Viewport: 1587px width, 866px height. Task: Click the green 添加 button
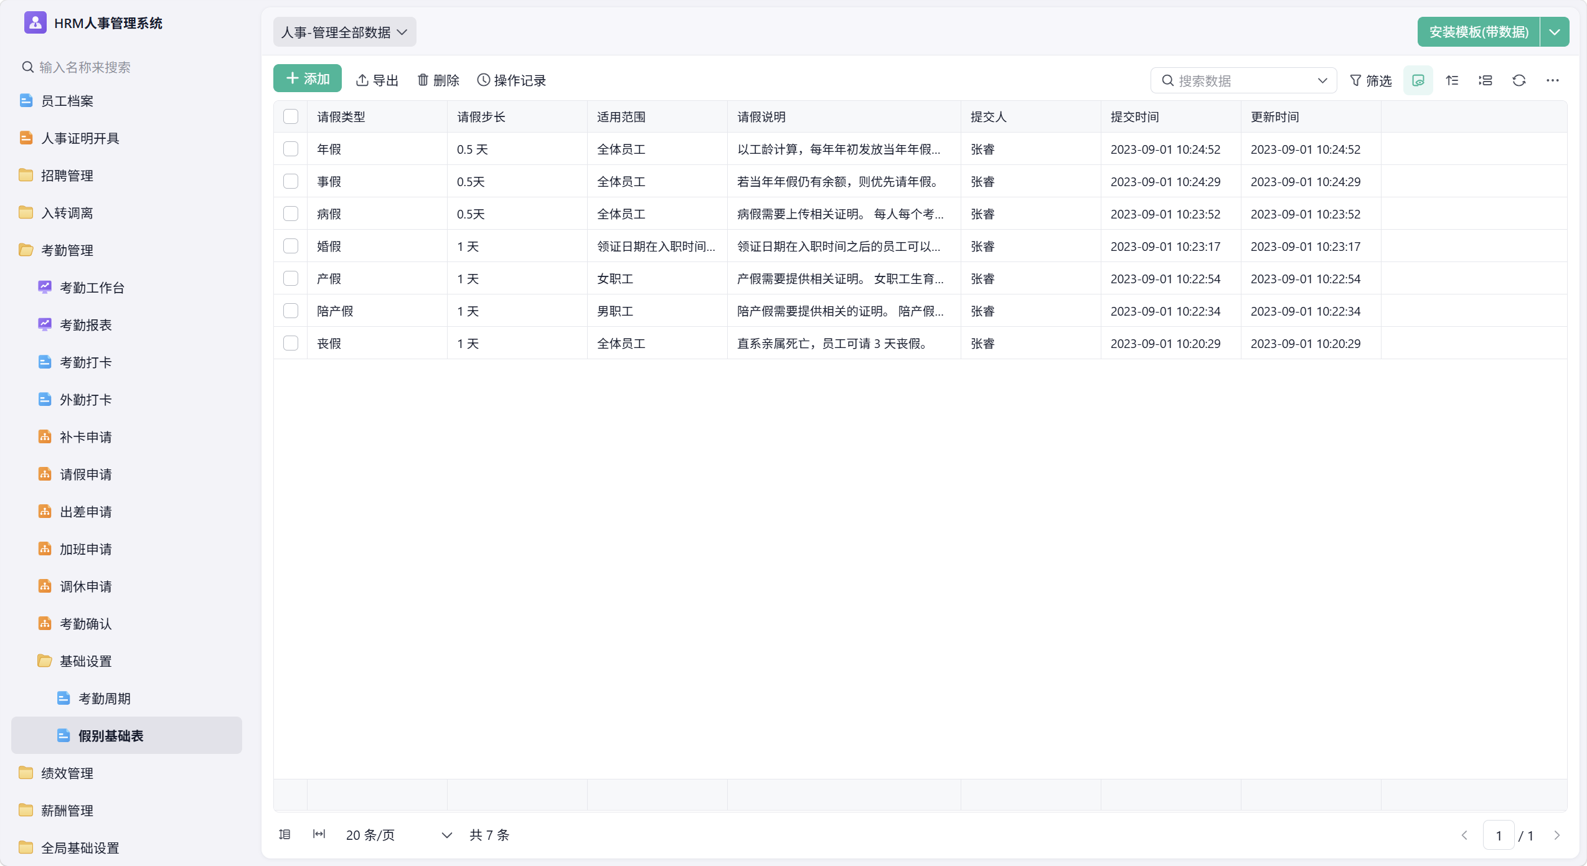pos(308,78)
